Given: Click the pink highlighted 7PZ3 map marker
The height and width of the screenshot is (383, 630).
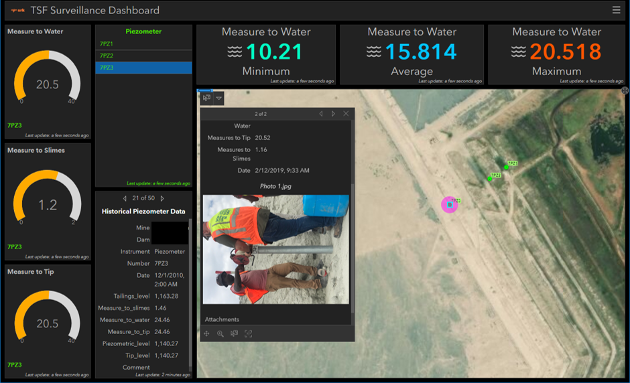Looking at the screenshot, I should [x=449, y=205].
